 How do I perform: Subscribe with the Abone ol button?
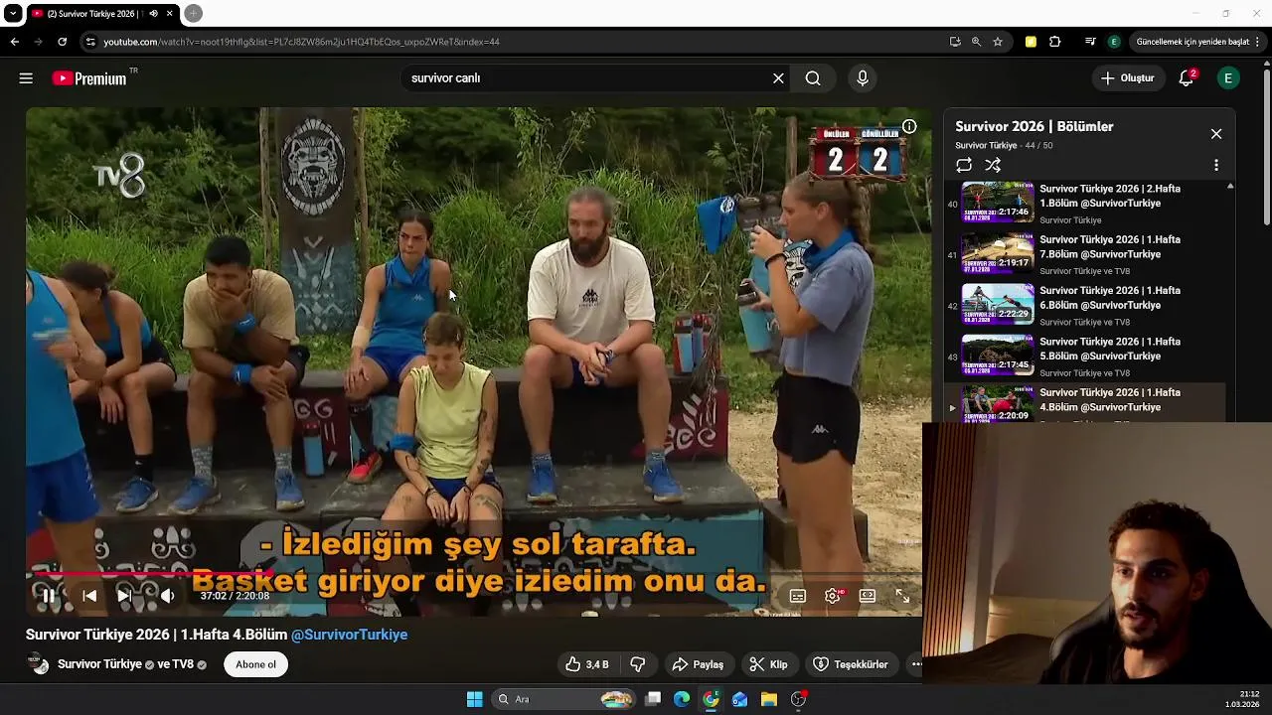pyautogui.click(x=256, y=664)
